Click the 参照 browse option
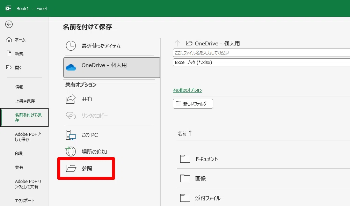The width and height of the screenshot is (350, 206). coord(86,169)
